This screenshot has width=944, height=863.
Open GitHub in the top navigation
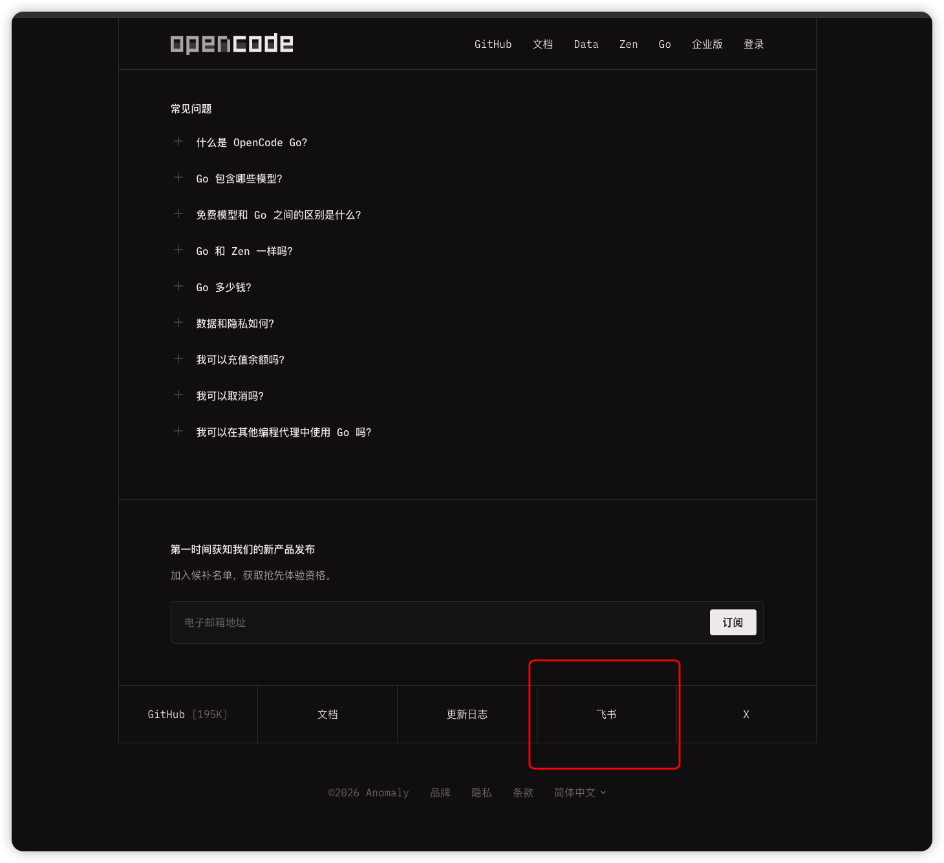(x=493, y=44)
